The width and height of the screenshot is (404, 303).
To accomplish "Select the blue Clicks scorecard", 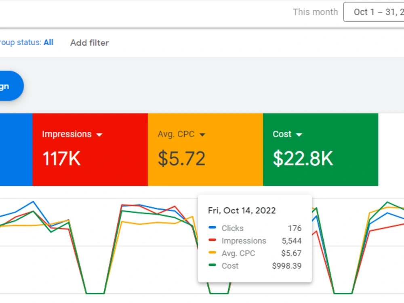I will pyautogui.click(x=16, y=149).
